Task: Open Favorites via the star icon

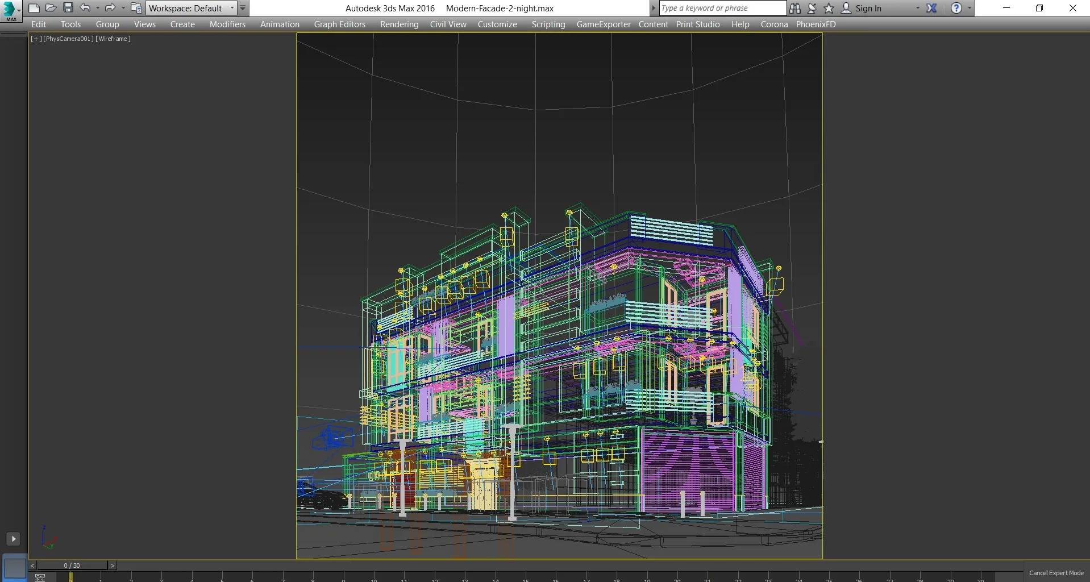Action: [x=829, y=8]
